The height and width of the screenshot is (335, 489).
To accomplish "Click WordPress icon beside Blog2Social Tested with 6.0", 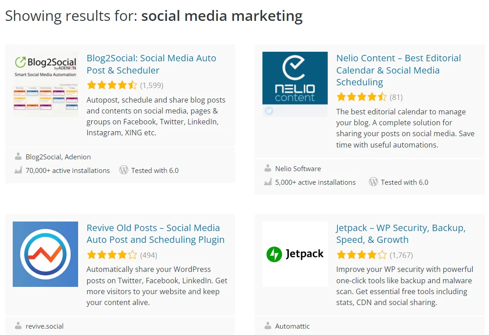I will 123,170.
